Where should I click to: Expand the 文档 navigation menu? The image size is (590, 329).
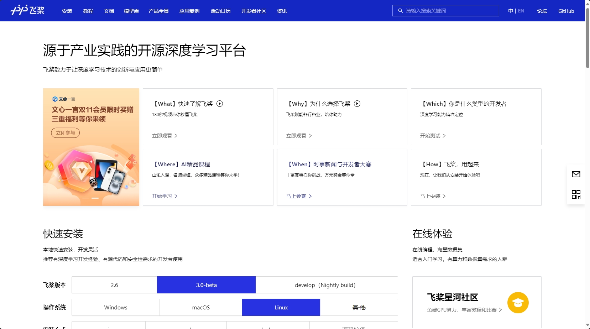coord(109,11)
